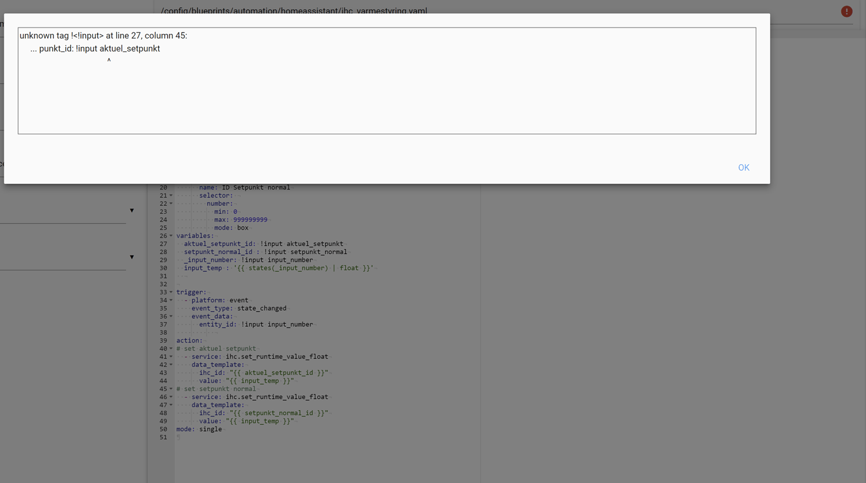The width and height of the screenshot is (866, 483).
Task: Open the lower sidebar dropdown arrow
Action: pos(132,257)
